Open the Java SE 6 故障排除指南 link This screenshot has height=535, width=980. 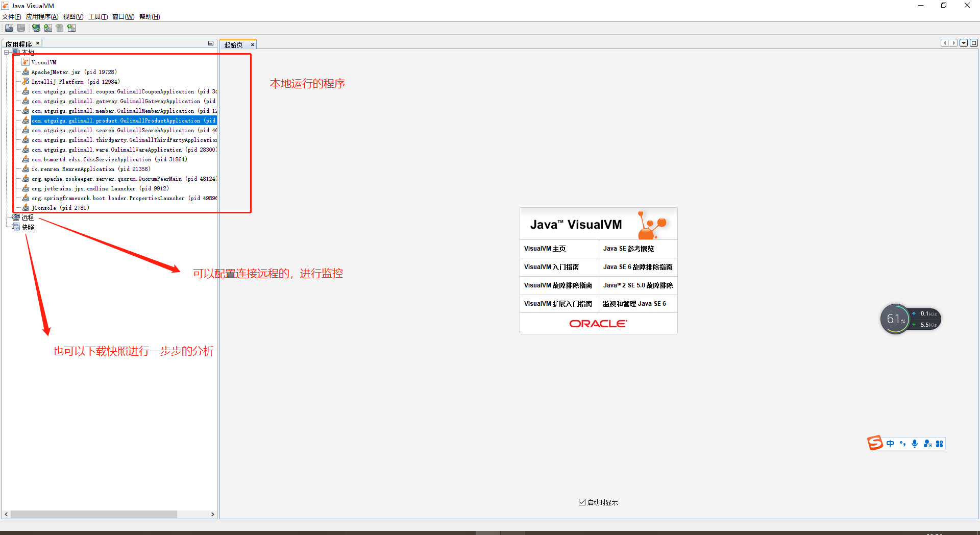(x=637, y=267)
